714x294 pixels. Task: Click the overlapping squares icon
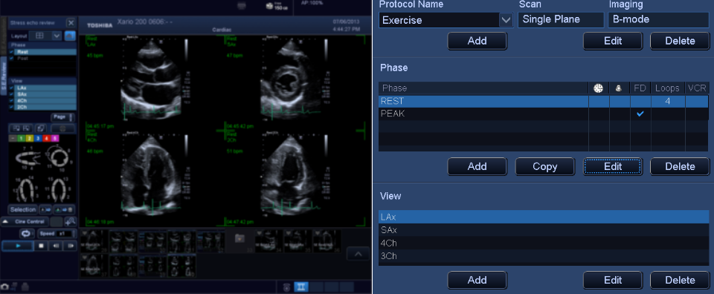click(41, 128)
